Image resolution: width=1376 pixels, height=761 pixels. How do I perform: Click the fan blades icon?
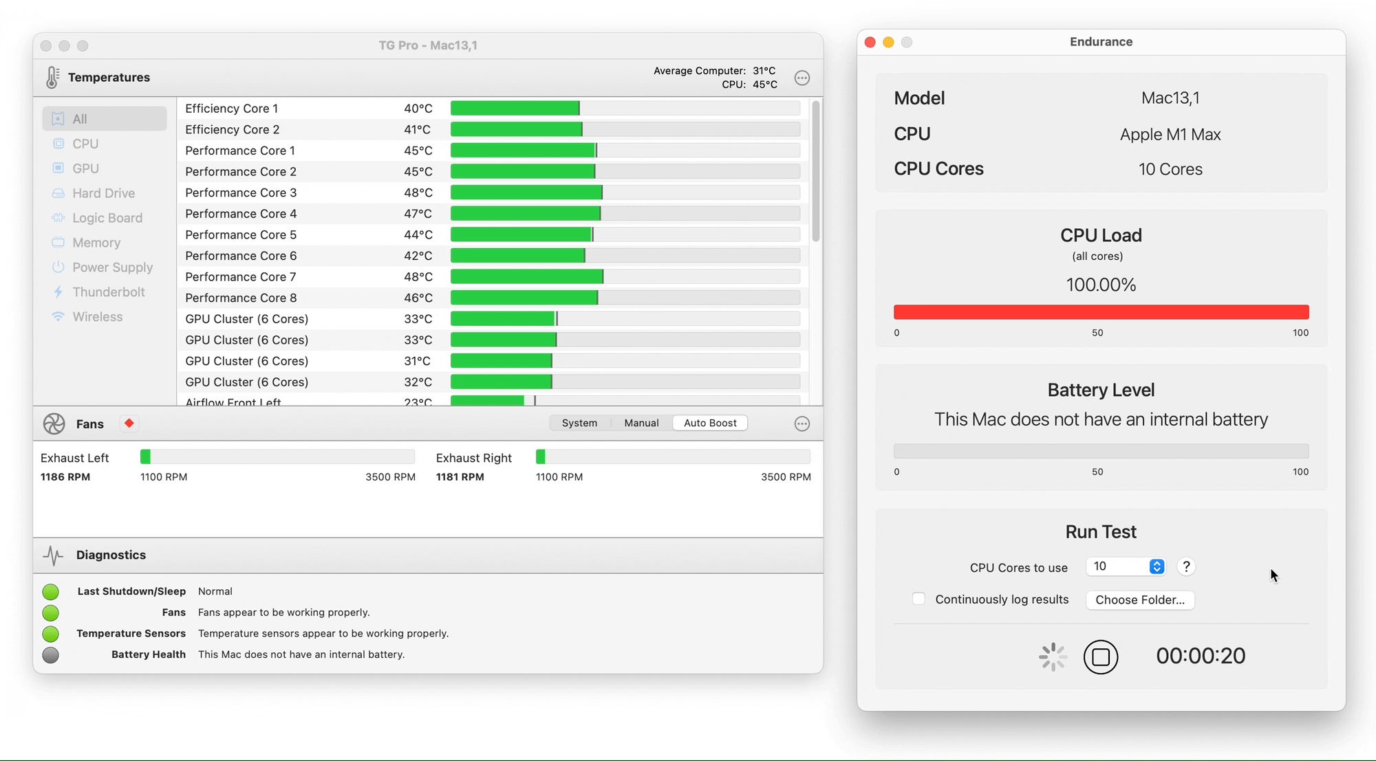tap(54, 423)
